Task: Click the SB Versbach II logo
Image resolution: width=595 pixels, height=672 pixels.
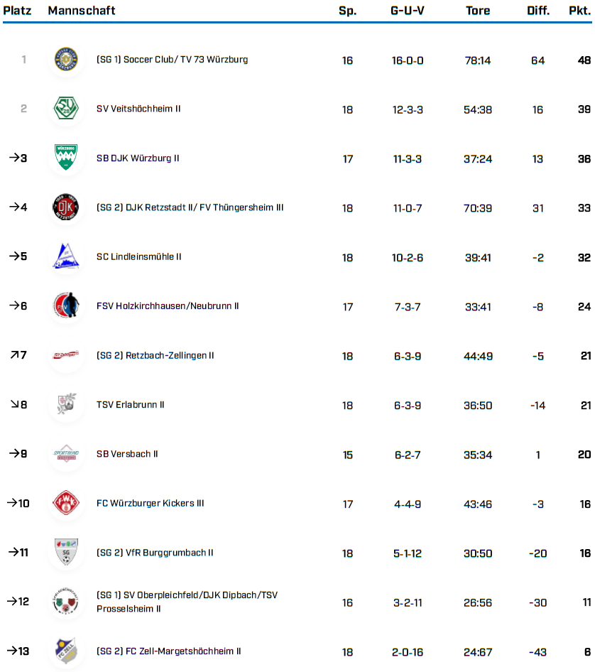Action: [x=66, y=454]
